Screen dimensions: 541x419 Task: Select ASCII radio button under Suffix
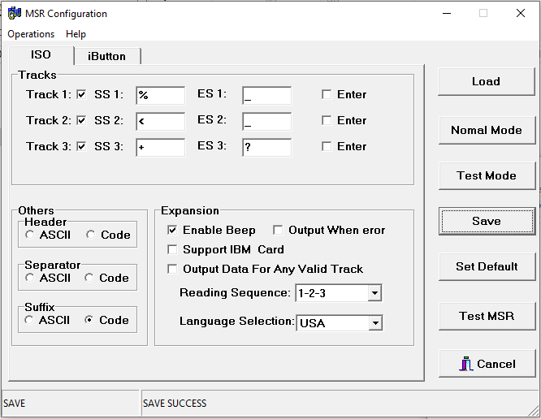[30, 320]
